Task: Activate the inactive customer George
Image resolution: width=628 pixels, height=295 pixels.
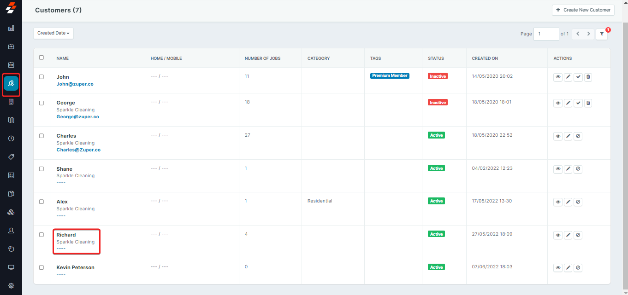Action: click(x=578, y=103)
